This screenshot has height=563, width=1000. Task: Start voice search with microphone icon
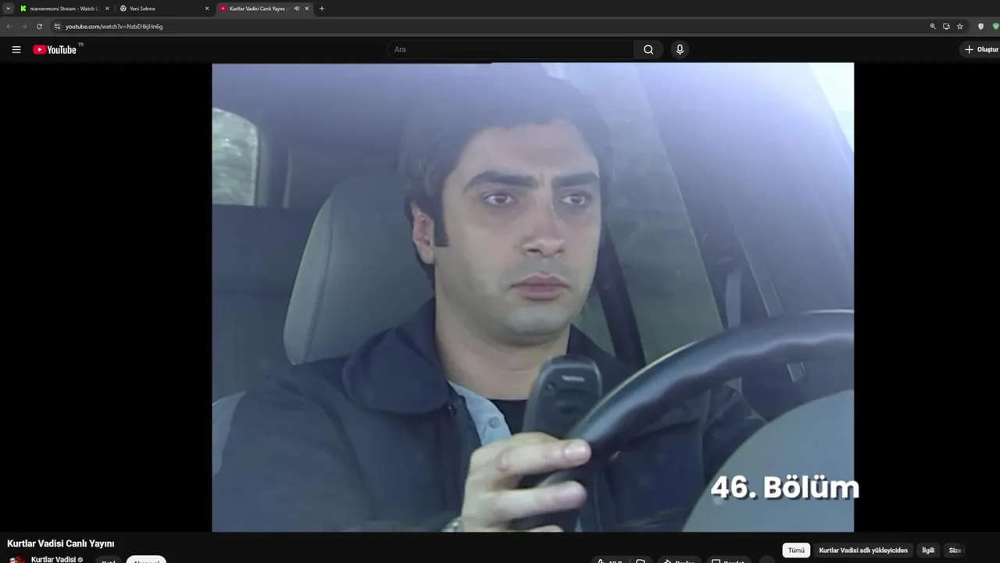pos(680,49)
